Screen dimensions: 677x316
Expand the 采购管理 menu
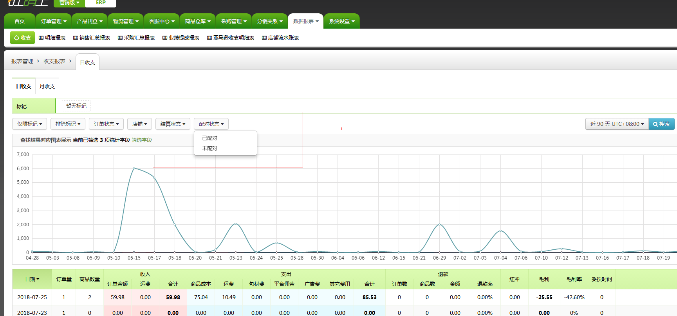click(234, 21)
